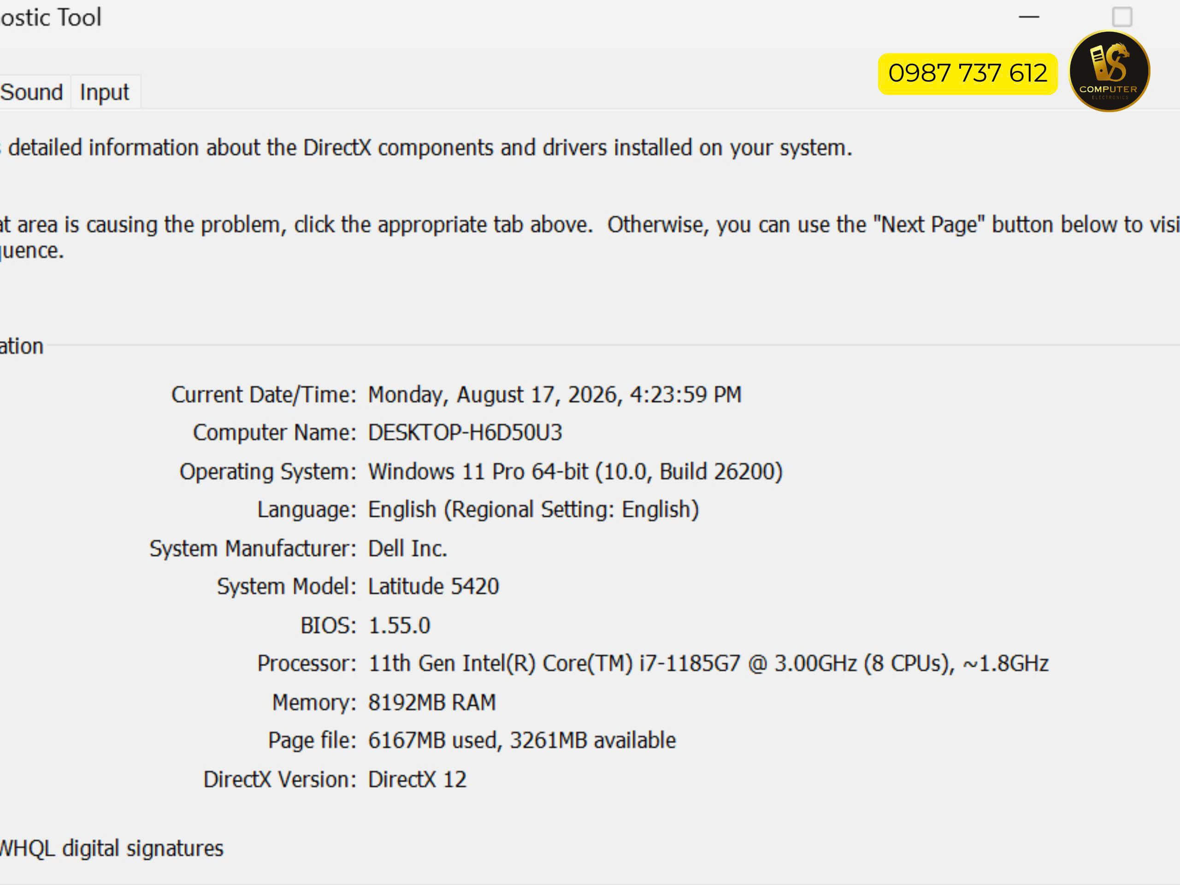Click the "Current Date/Time:" label
This screenshot has height=885, width=1180.
point(264,395)
